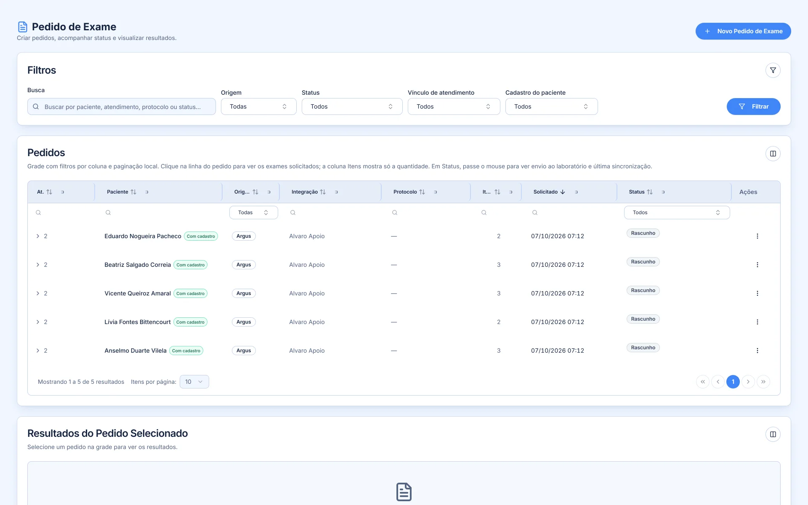Sort by Status column header arrows
Screen dimensions: 808x505
tap(650, 192)
